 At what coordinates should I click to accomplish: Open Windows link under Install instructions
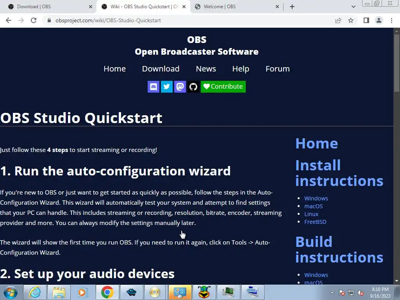(x=316, y=198)
